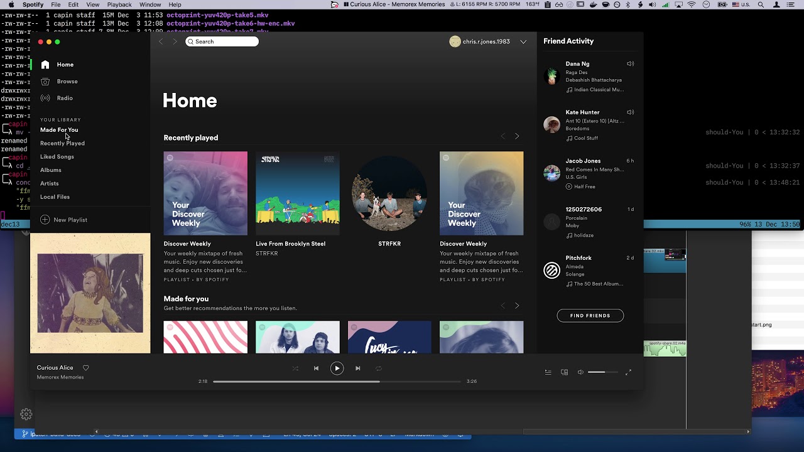Open the Cool Stuff playlist link
Viewport: 804px width, 452px height.
pyautogui.click(x=586, y=138)
